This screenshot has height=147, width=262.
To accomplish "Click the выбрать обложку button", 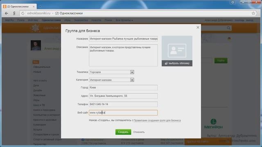I will 177,63.
